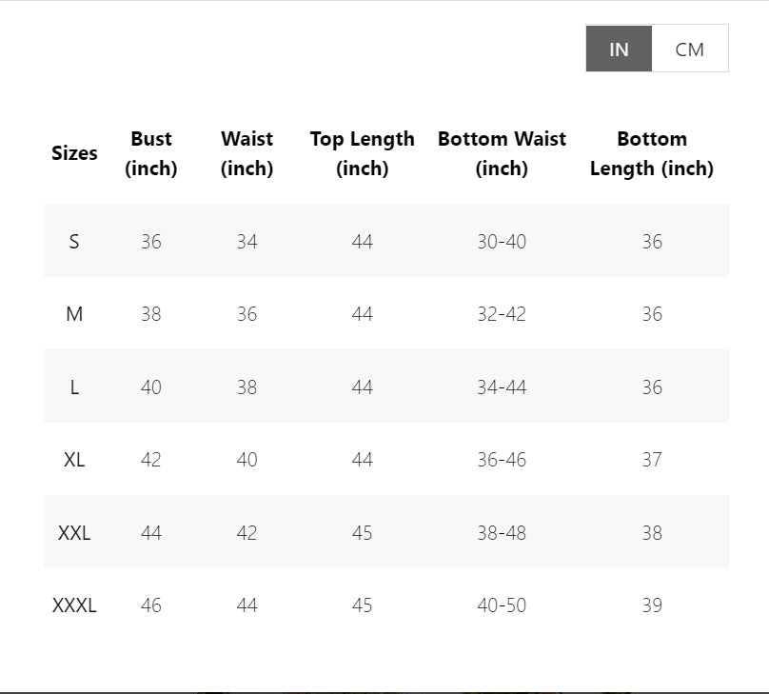Click the Bottom Waist (inch) header

click(x=502, y=153)
